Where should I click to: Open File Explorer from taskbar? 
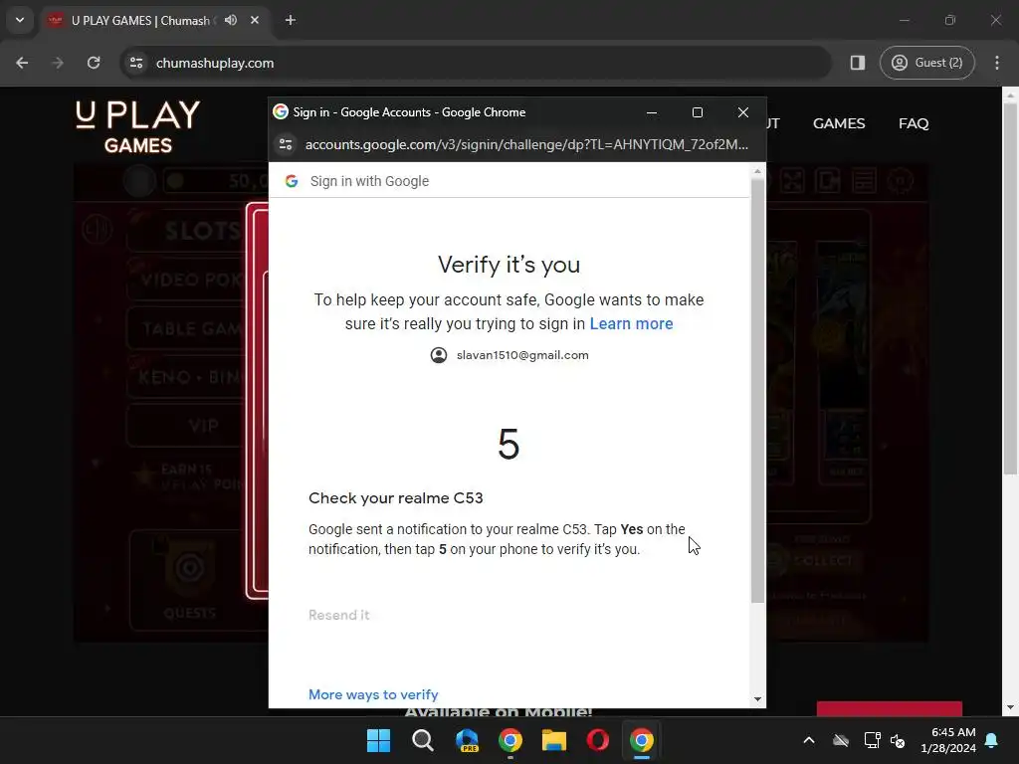553,740
